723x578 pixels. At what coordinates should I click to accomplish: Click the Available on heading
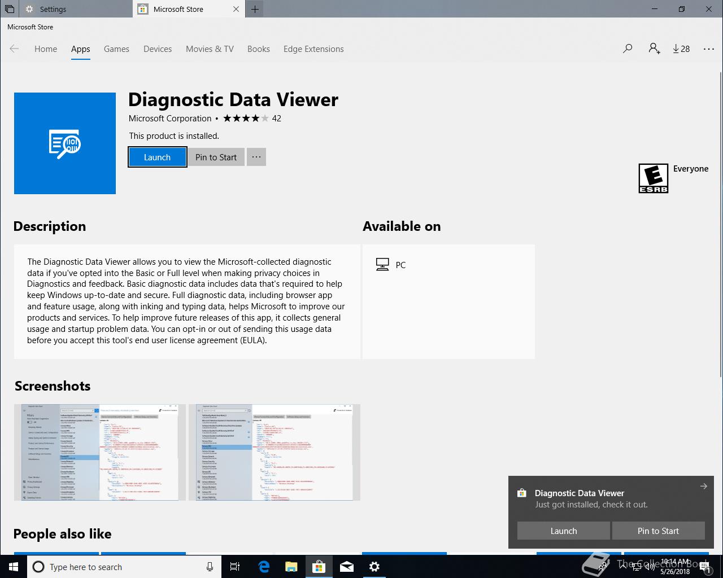(402, 226)
